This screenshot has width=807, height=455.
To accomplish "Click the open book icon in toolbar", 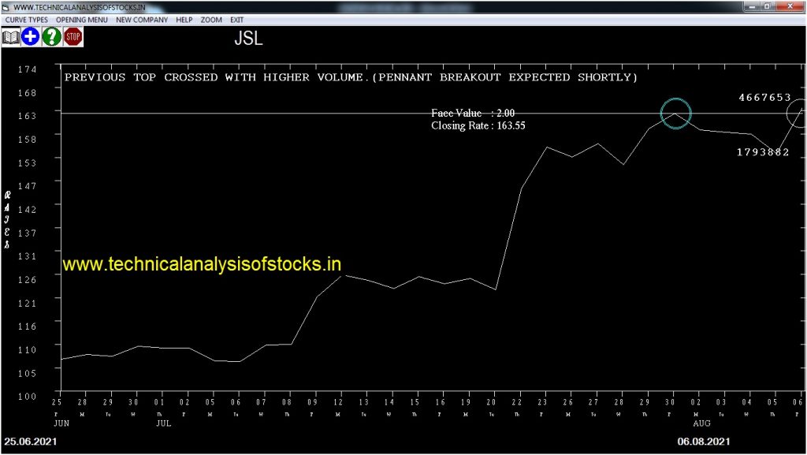I will [x=11, y=36].
